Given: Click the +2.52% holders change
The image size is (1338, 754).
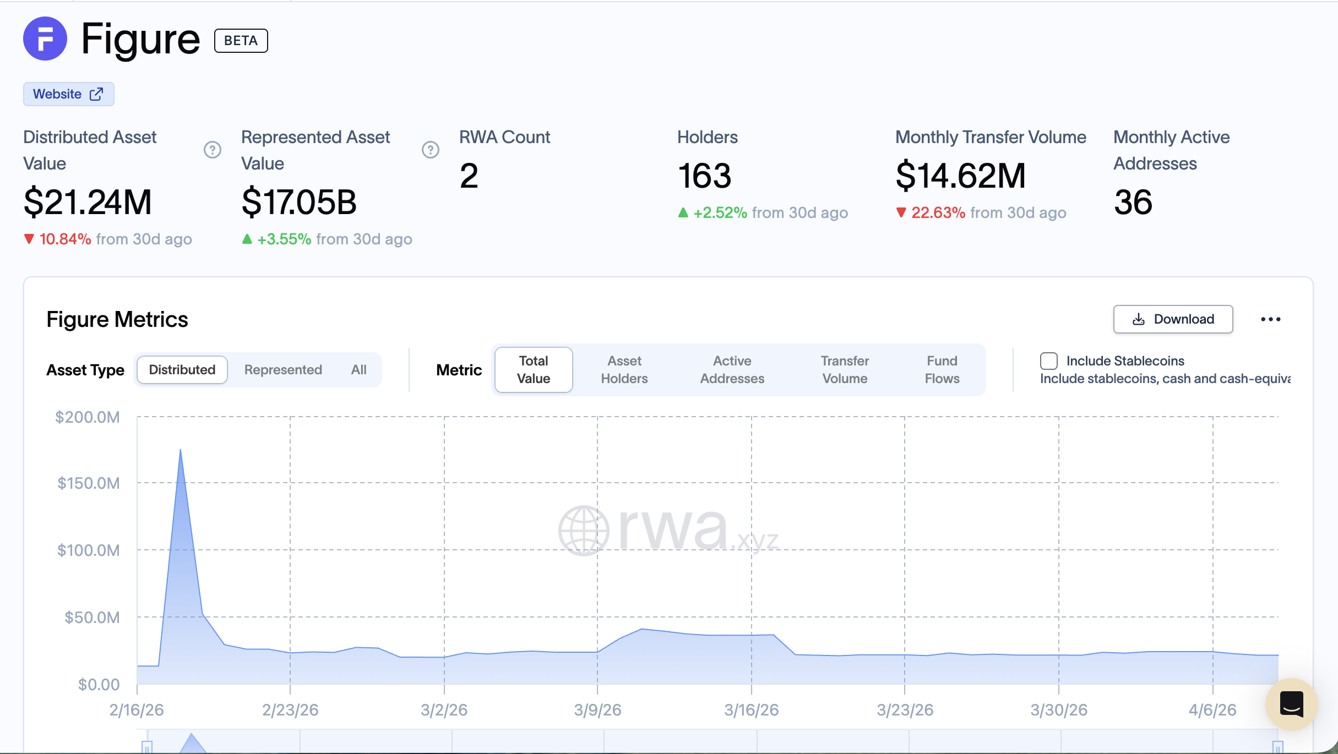Looking at the screenshot, I should pyautogui.click(x=712, y=212).
